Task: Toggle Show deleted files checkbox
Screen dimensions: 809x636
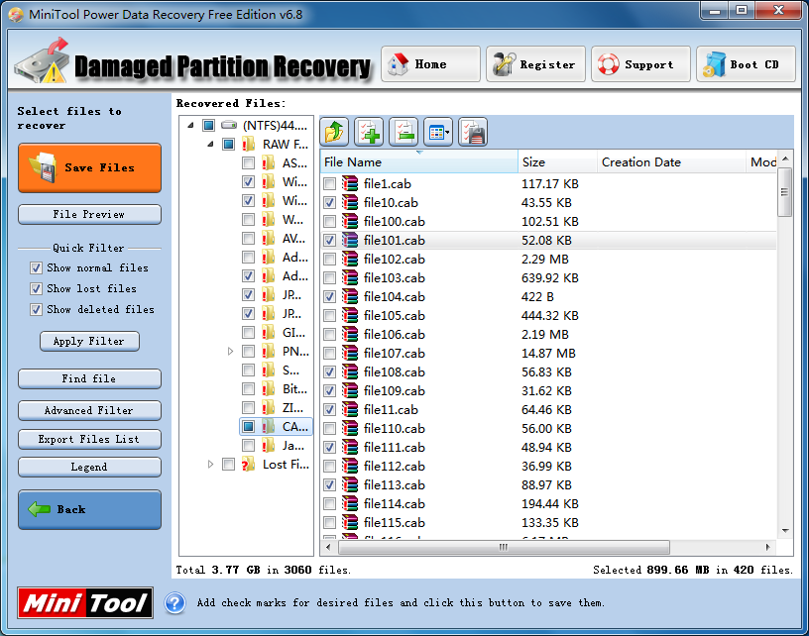Action: [x=36, y=310]
